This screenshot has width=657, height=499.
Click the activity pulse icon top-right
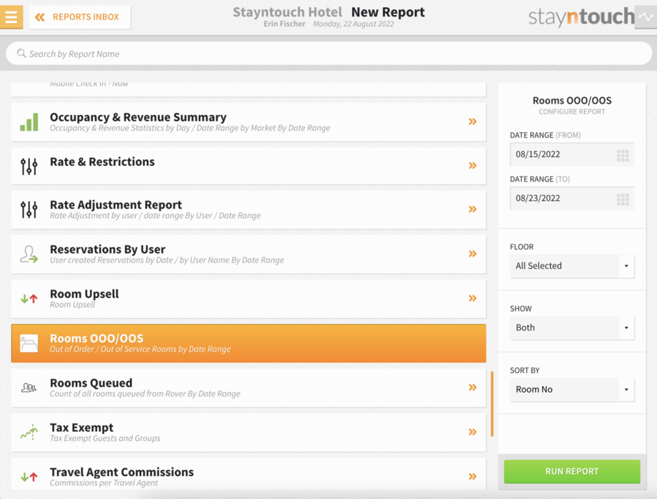[x=646, y=17]
